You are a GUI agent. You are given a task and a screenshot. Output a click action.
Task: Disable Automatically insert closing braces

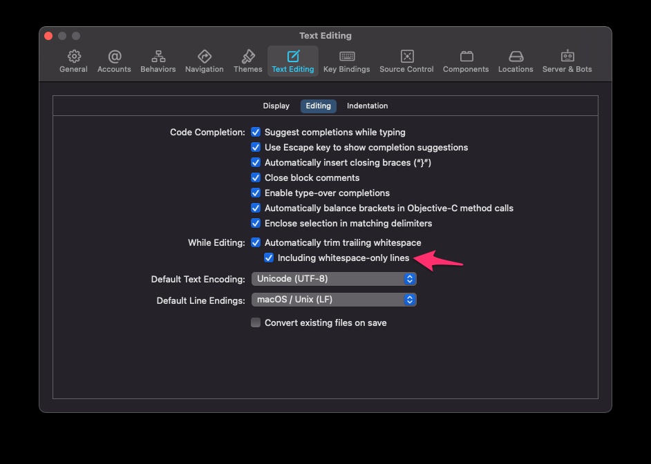[256, 162]
